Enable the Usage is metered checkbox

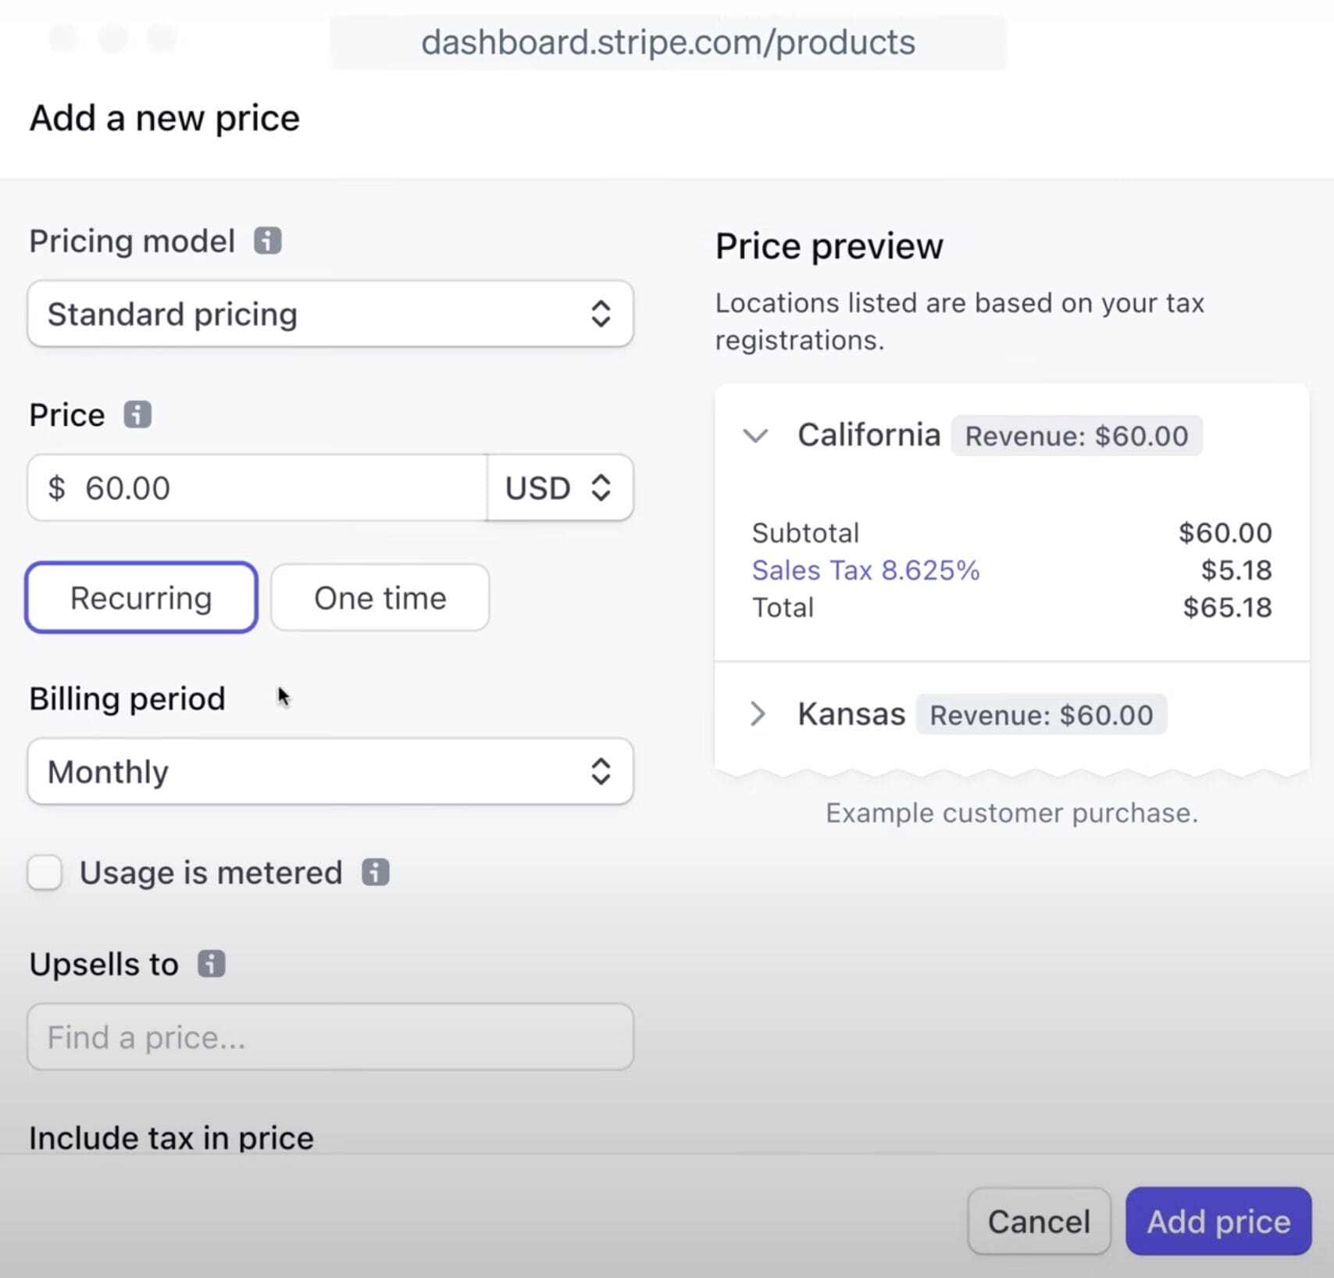point(45,873)
